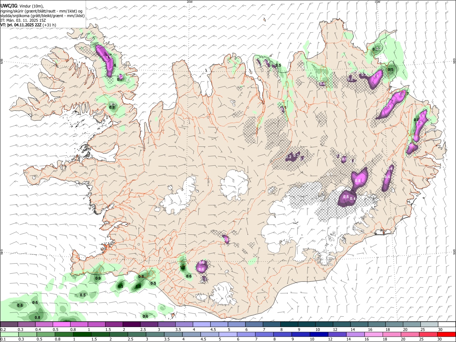Pick the dark teal upper legend swatch for 10

324,324
